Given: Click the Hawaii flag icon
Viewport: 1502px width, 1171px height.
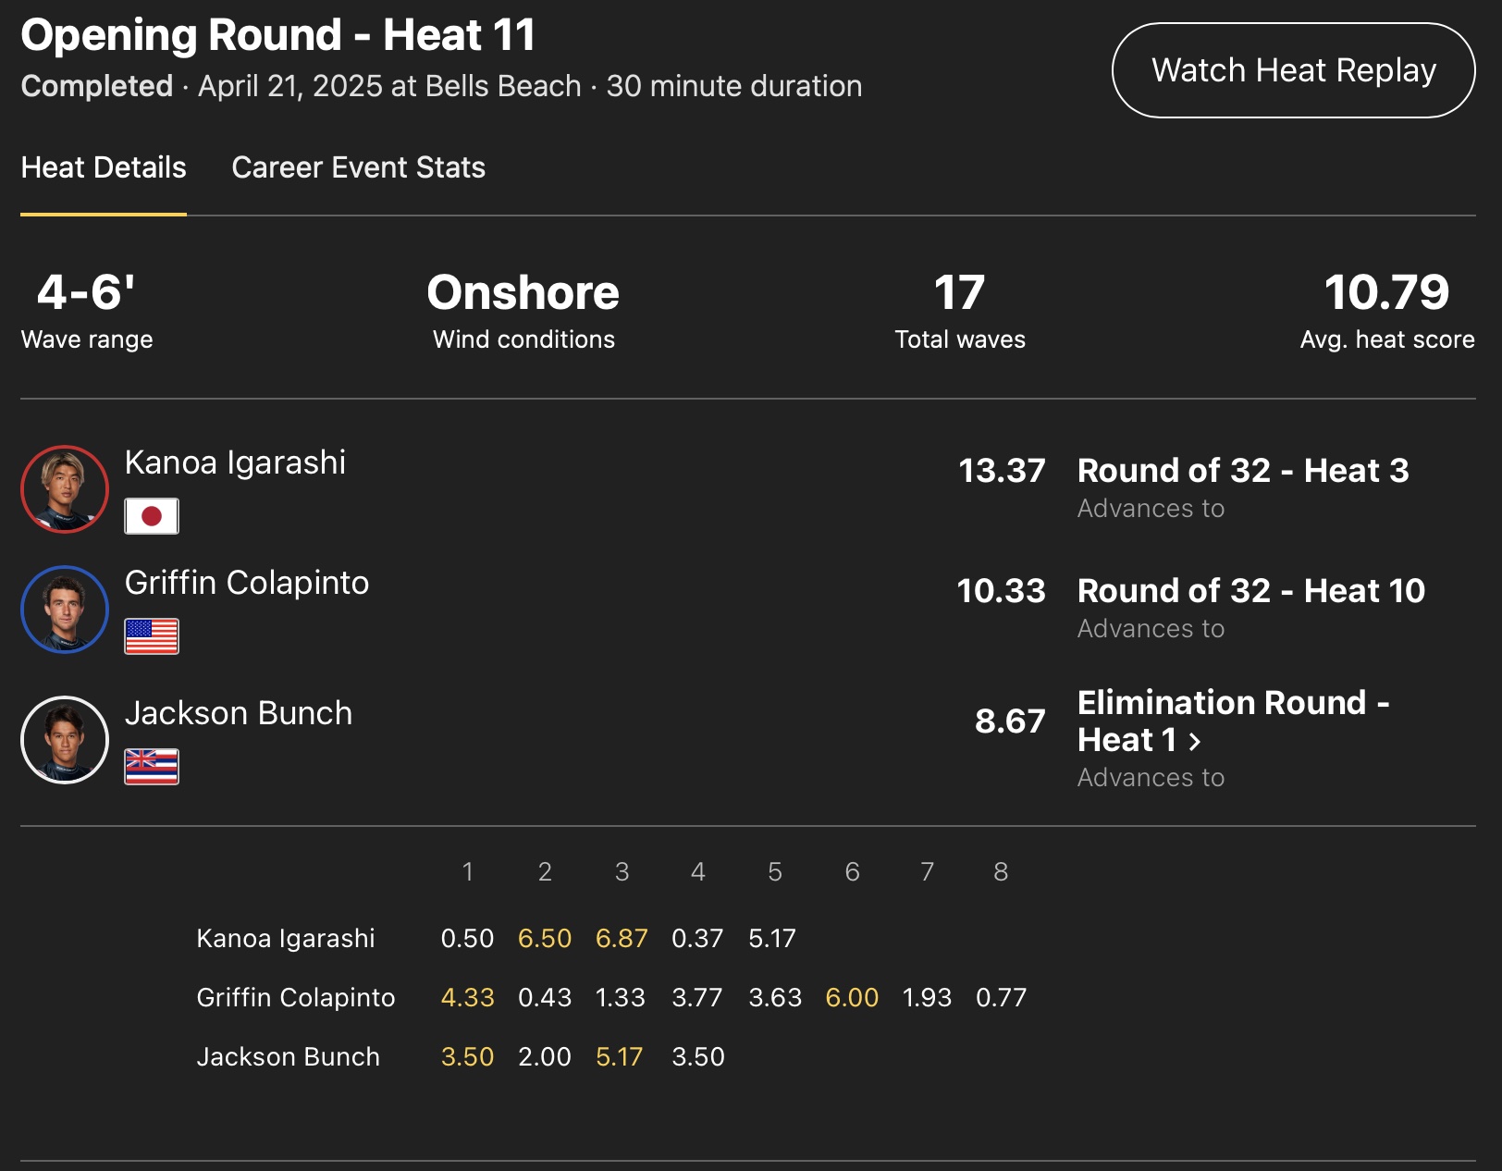Looking at the screenshot, I should point(152,767).
